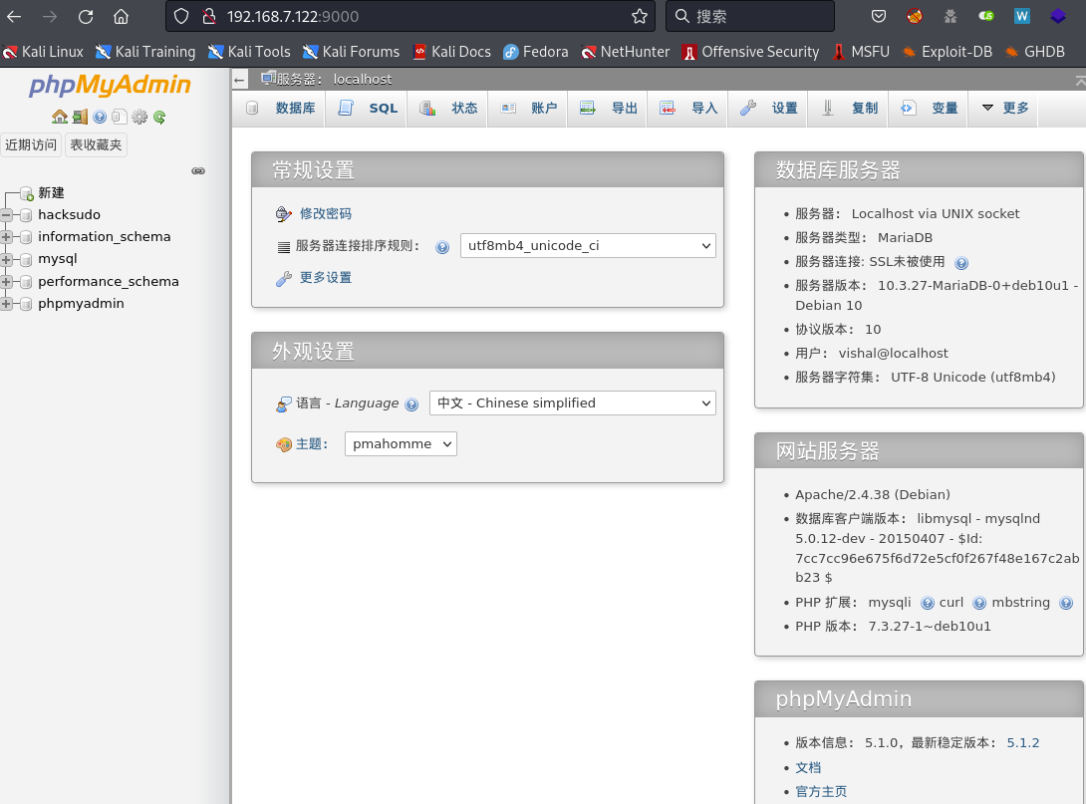Click the 5.1.2 latest version link
1086x804 pixels.
pyautogui.click(x=1023, y=743)
